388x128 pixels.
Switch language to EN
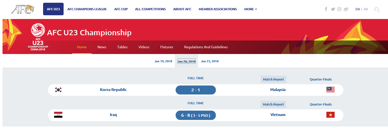coord(357,9)
